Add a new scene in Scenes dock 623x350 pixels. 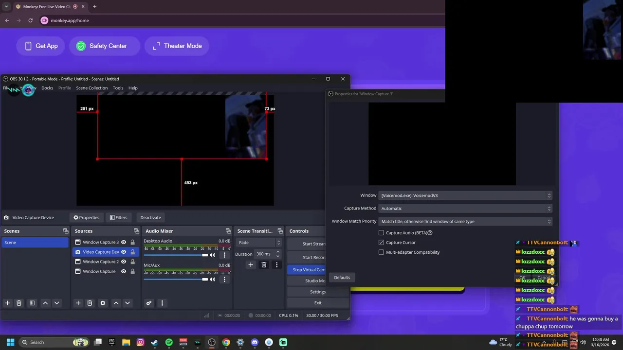coord(7,303)
